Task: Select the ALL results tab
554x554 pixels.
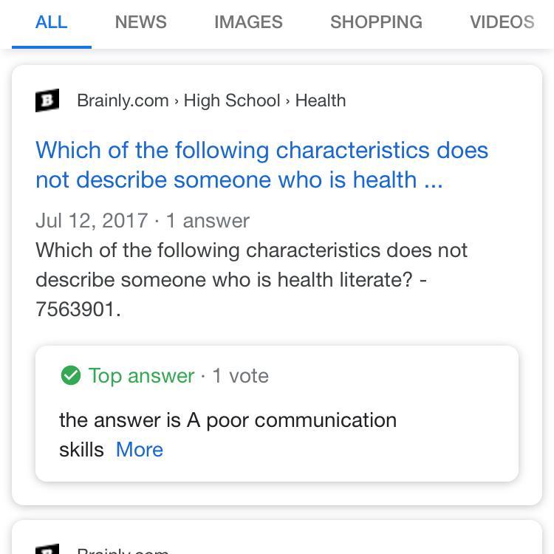Action: pyautogui.click(x=52, y=22)
